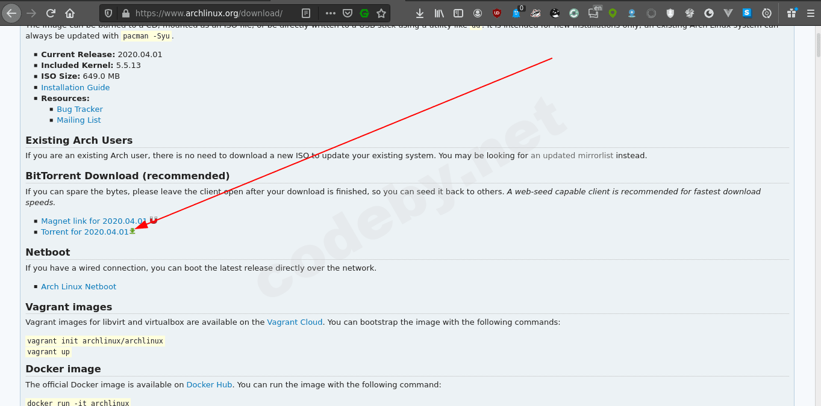Open the grey V-shaped extension icon
Screen dimensions: 821x406
point(728,13)
